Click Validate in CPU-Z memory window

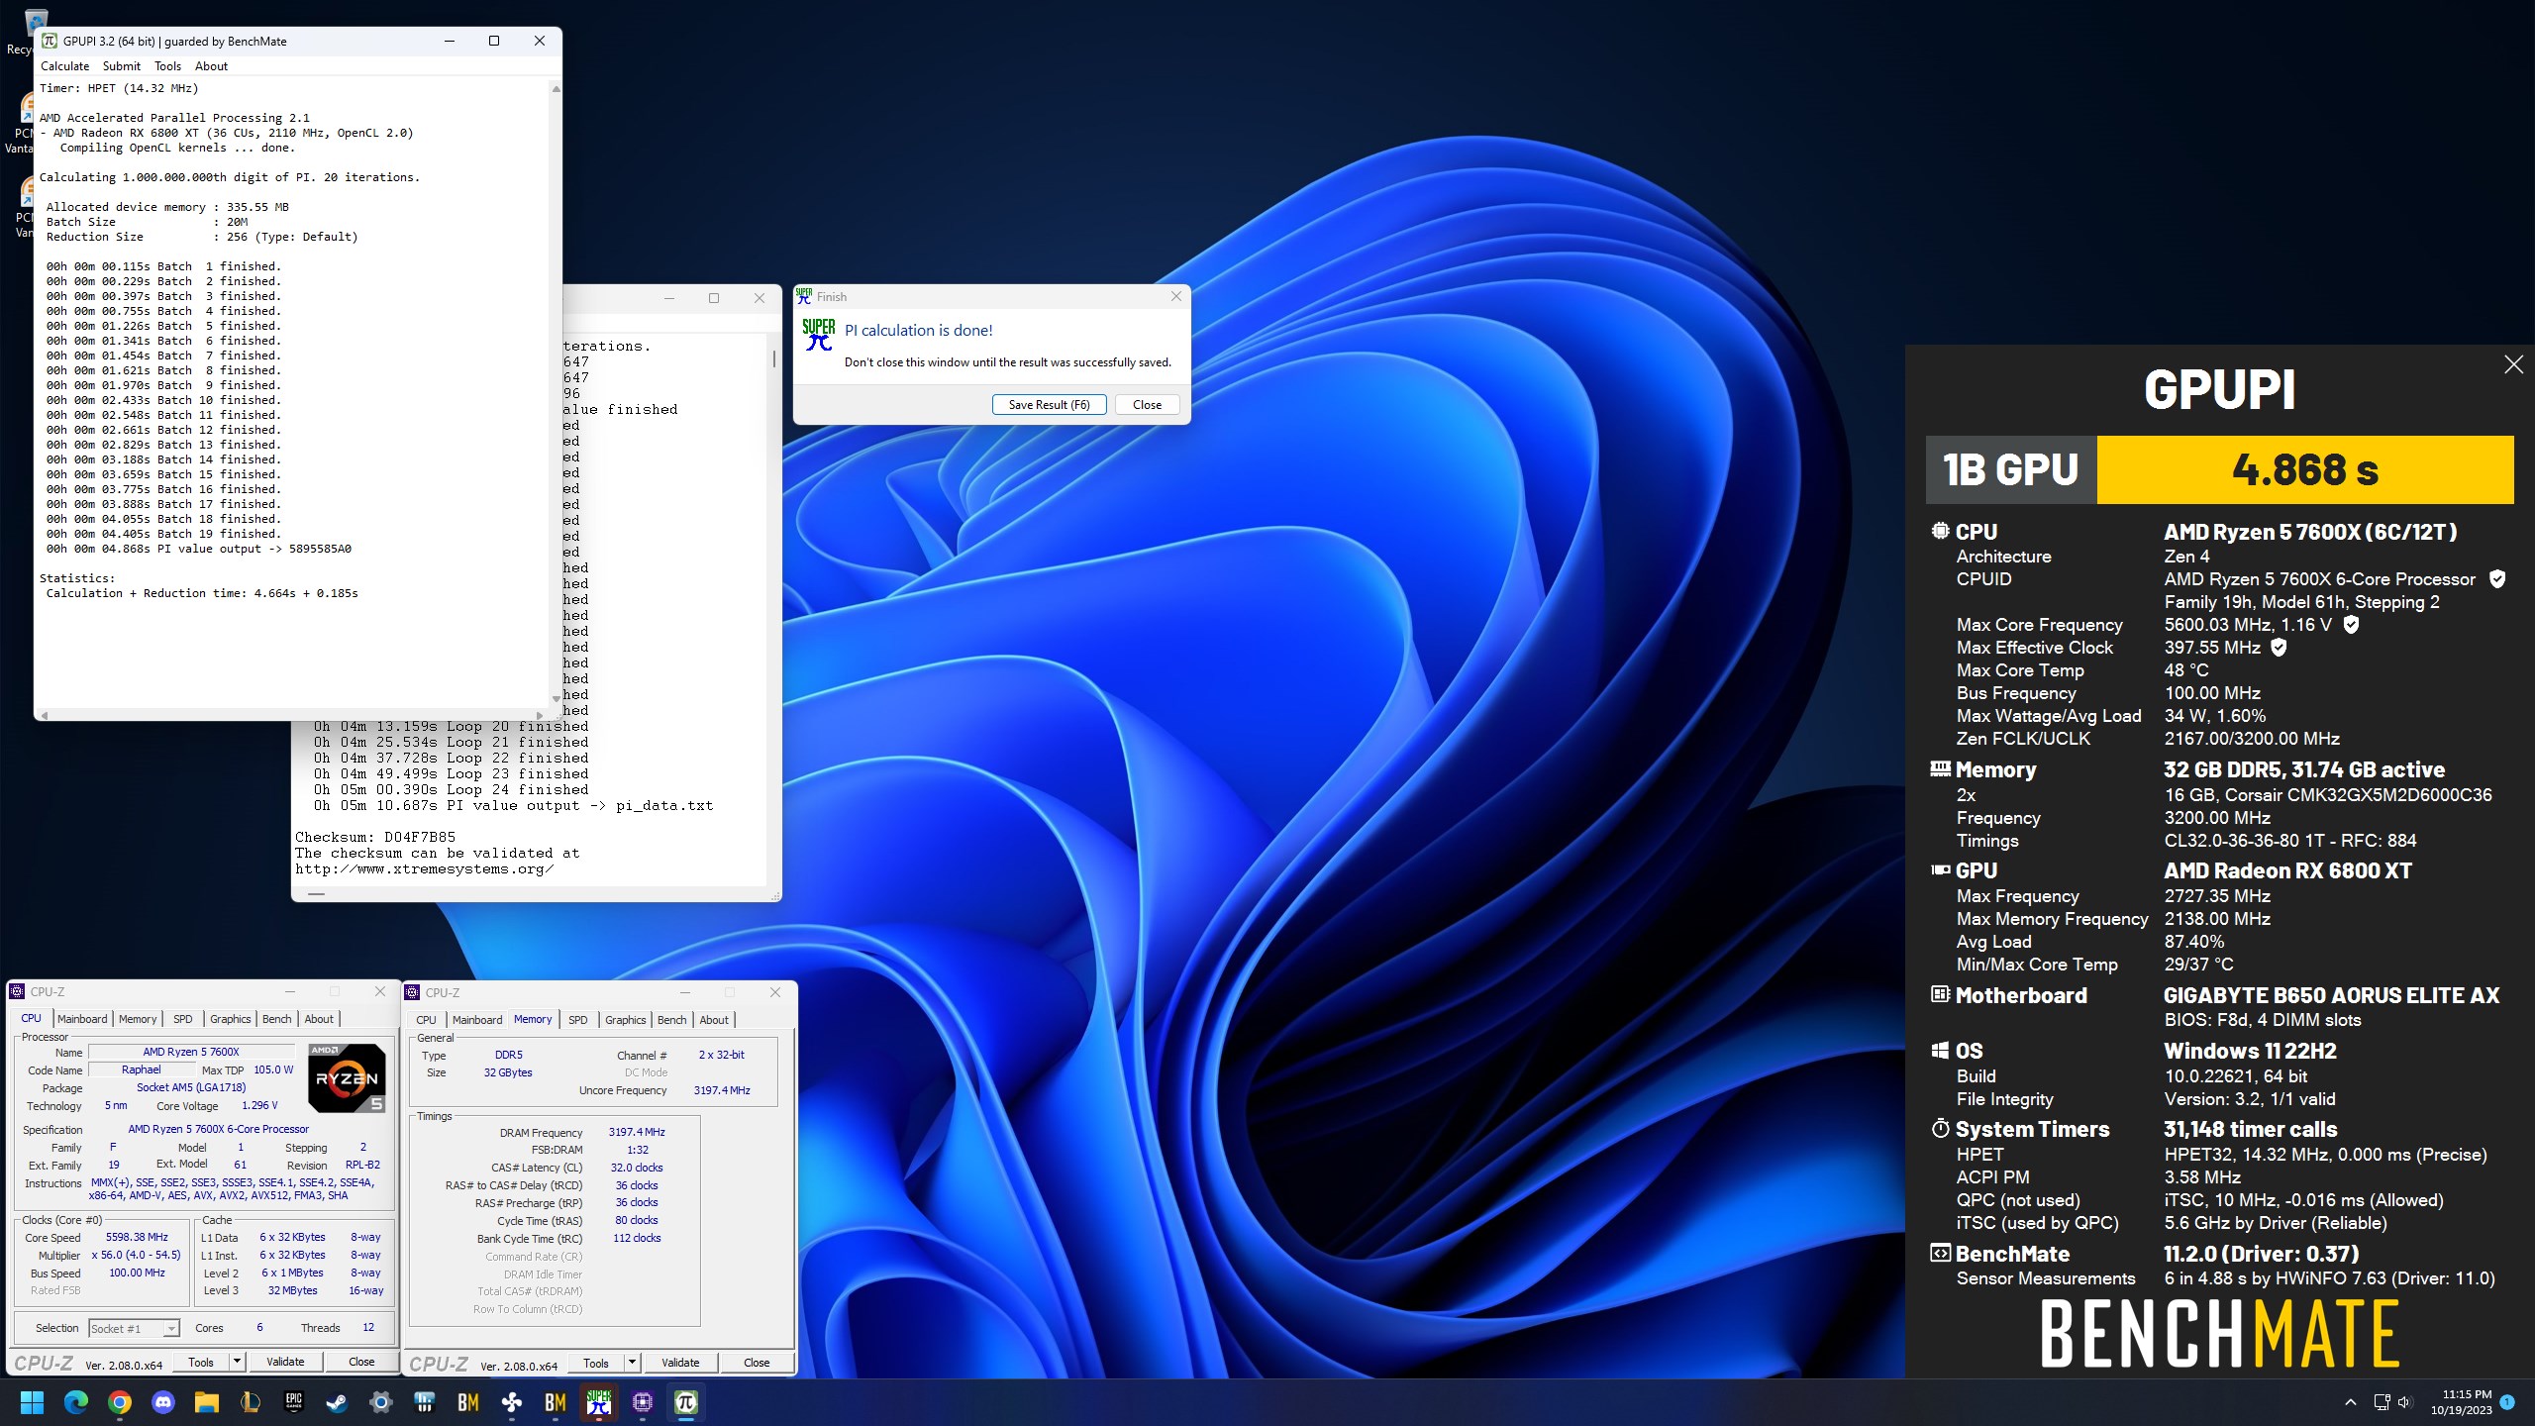(680, 1363)
